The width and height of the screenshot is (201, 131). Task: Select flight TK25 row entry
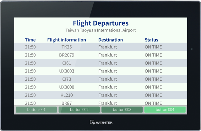pos(100,47)
